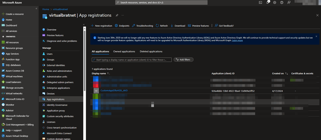Open Enterprise applications in the Manage menu
321x140 pixels.
pyautogui.click(x=58, y=88)
